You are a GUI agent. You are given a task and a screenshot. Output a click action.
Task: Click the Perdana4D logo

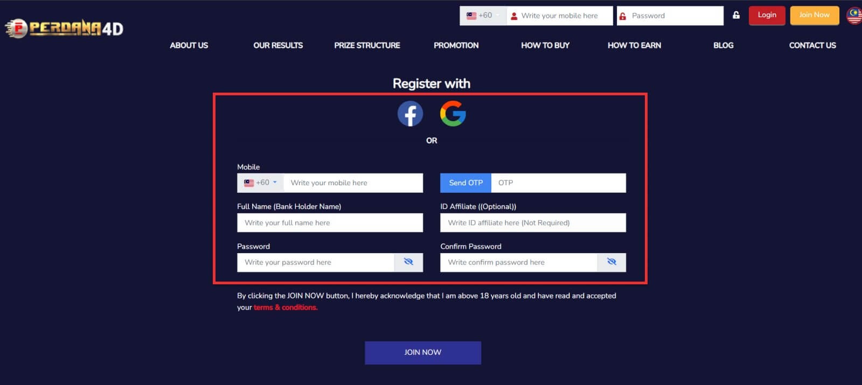pos(65,28)
